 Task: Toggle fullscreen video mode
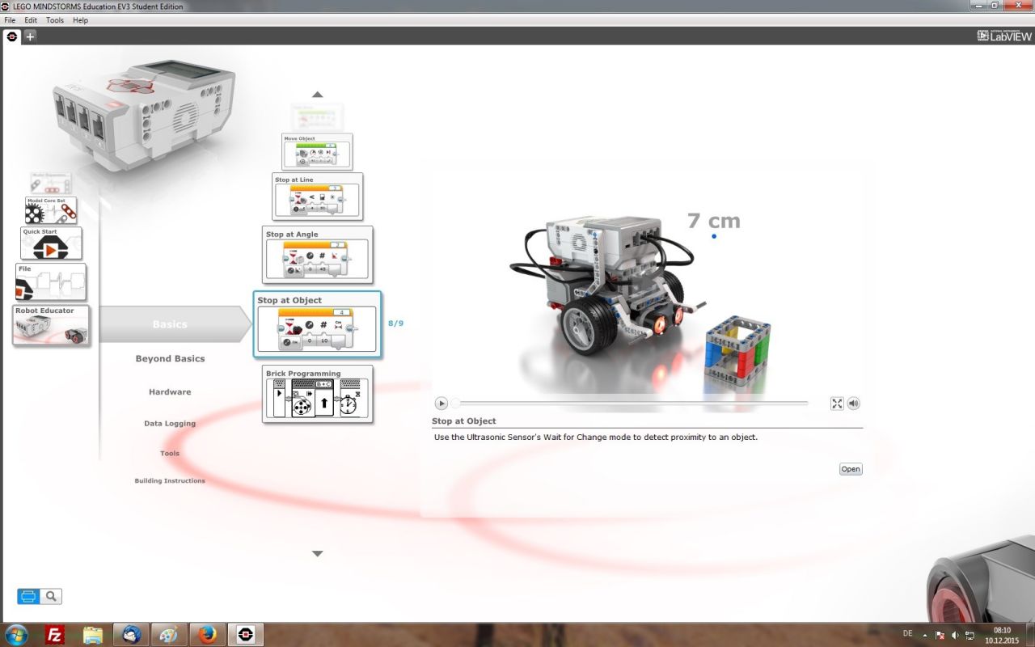pyautogui.click(x=837, y=404)
